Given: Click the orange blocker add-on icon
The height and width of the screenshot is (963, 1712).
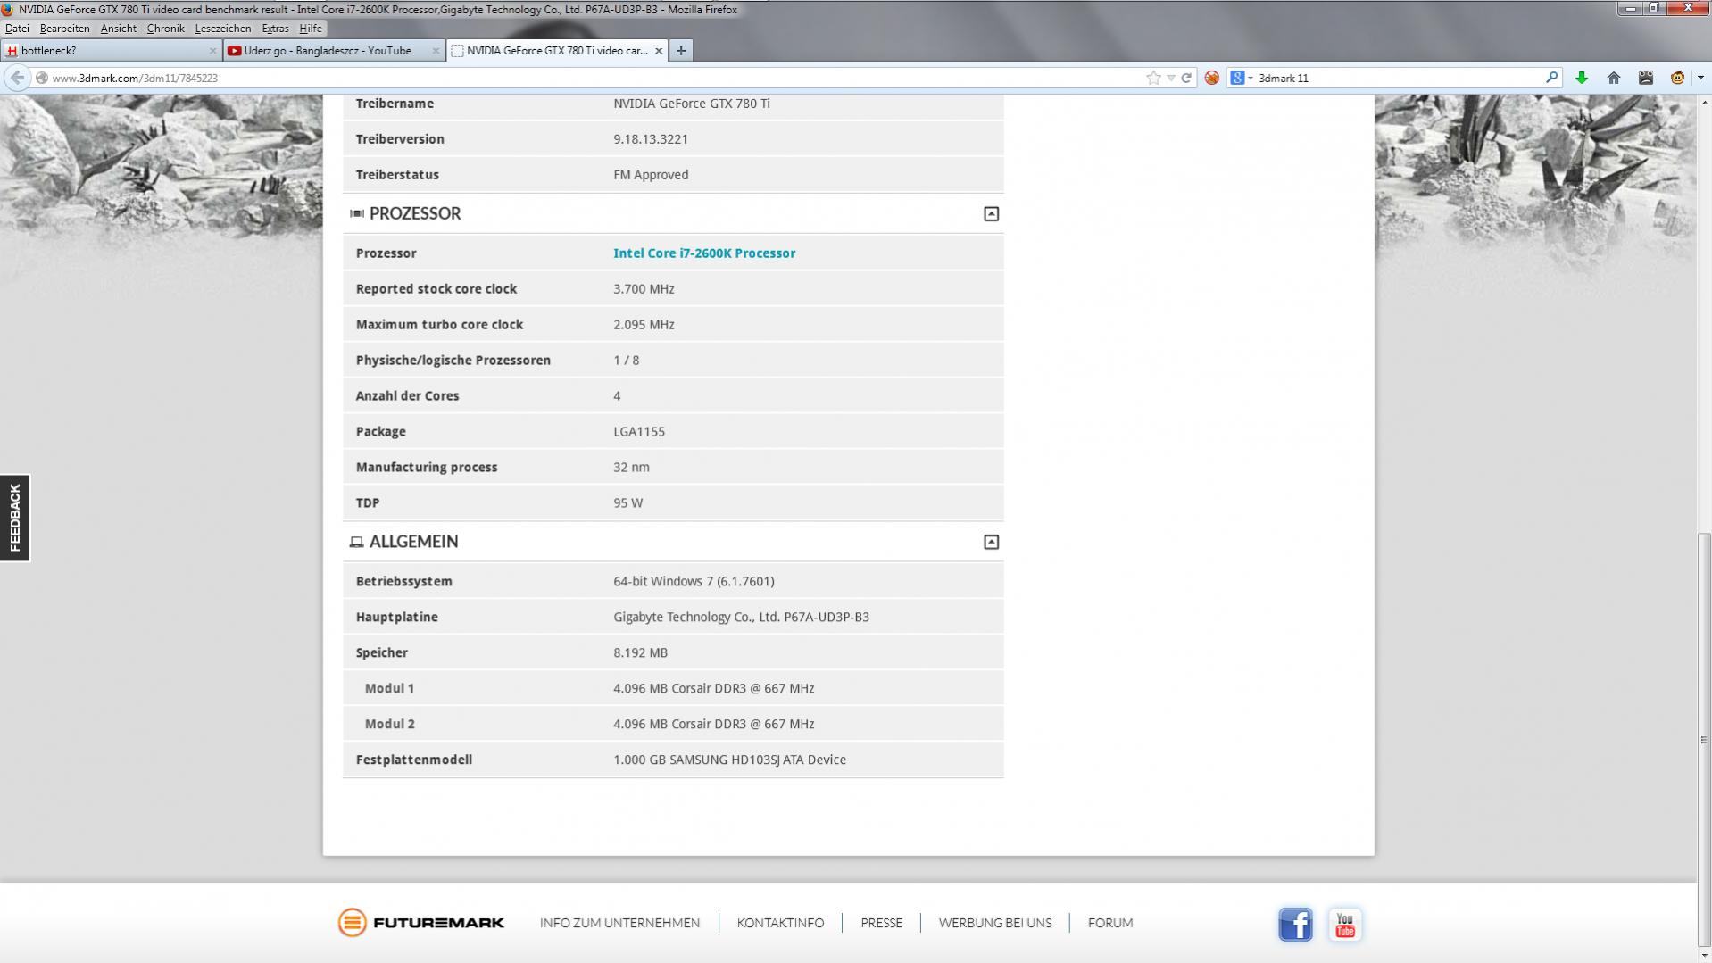Looking at the screenshot, I should [x=1211, y=78].
